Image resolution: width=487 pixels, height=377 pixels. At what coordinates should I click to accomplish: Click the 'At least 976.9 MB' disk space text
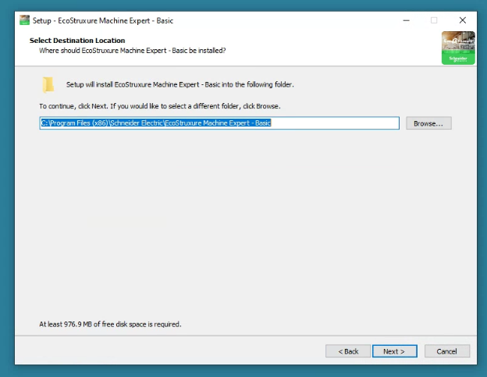[x=110, y=324]
